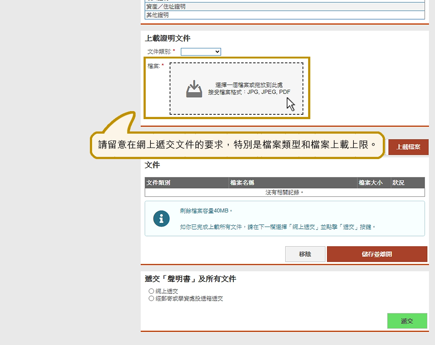435x345 pixels.
Task: Click the 沒有相關記錄 empty table row
Action: 285,192
